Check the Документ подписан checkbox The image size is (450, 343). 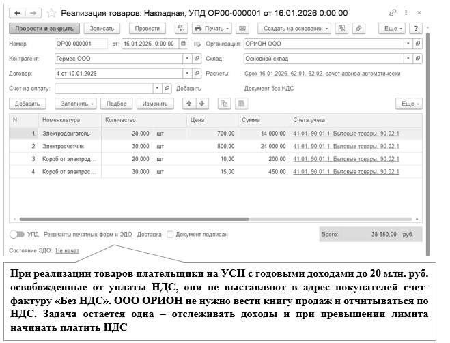pyautogui.click(x=170, y=235)
